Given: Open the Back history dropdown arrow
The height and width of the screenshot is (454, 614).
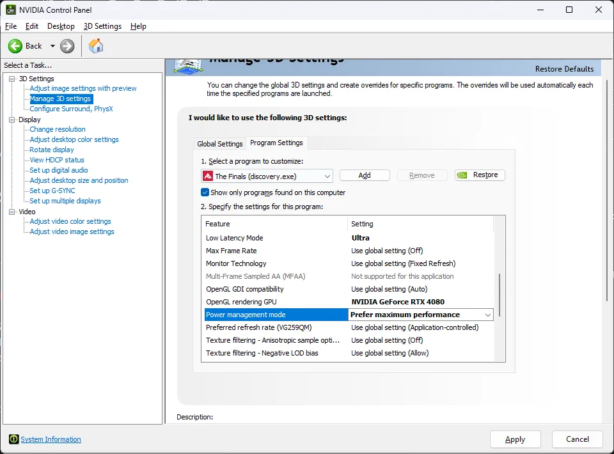Looking at the screenshot, I should click(52, 46).
